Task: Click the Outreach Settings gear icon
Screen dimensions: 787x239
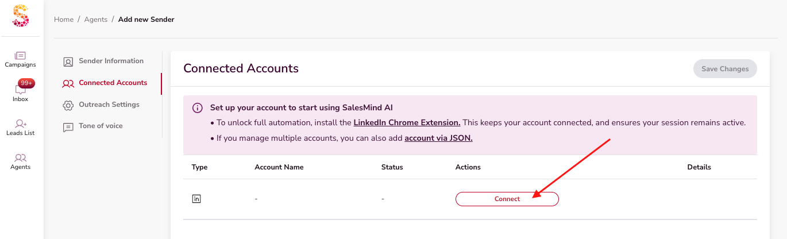Action: (x=68, y=105)
